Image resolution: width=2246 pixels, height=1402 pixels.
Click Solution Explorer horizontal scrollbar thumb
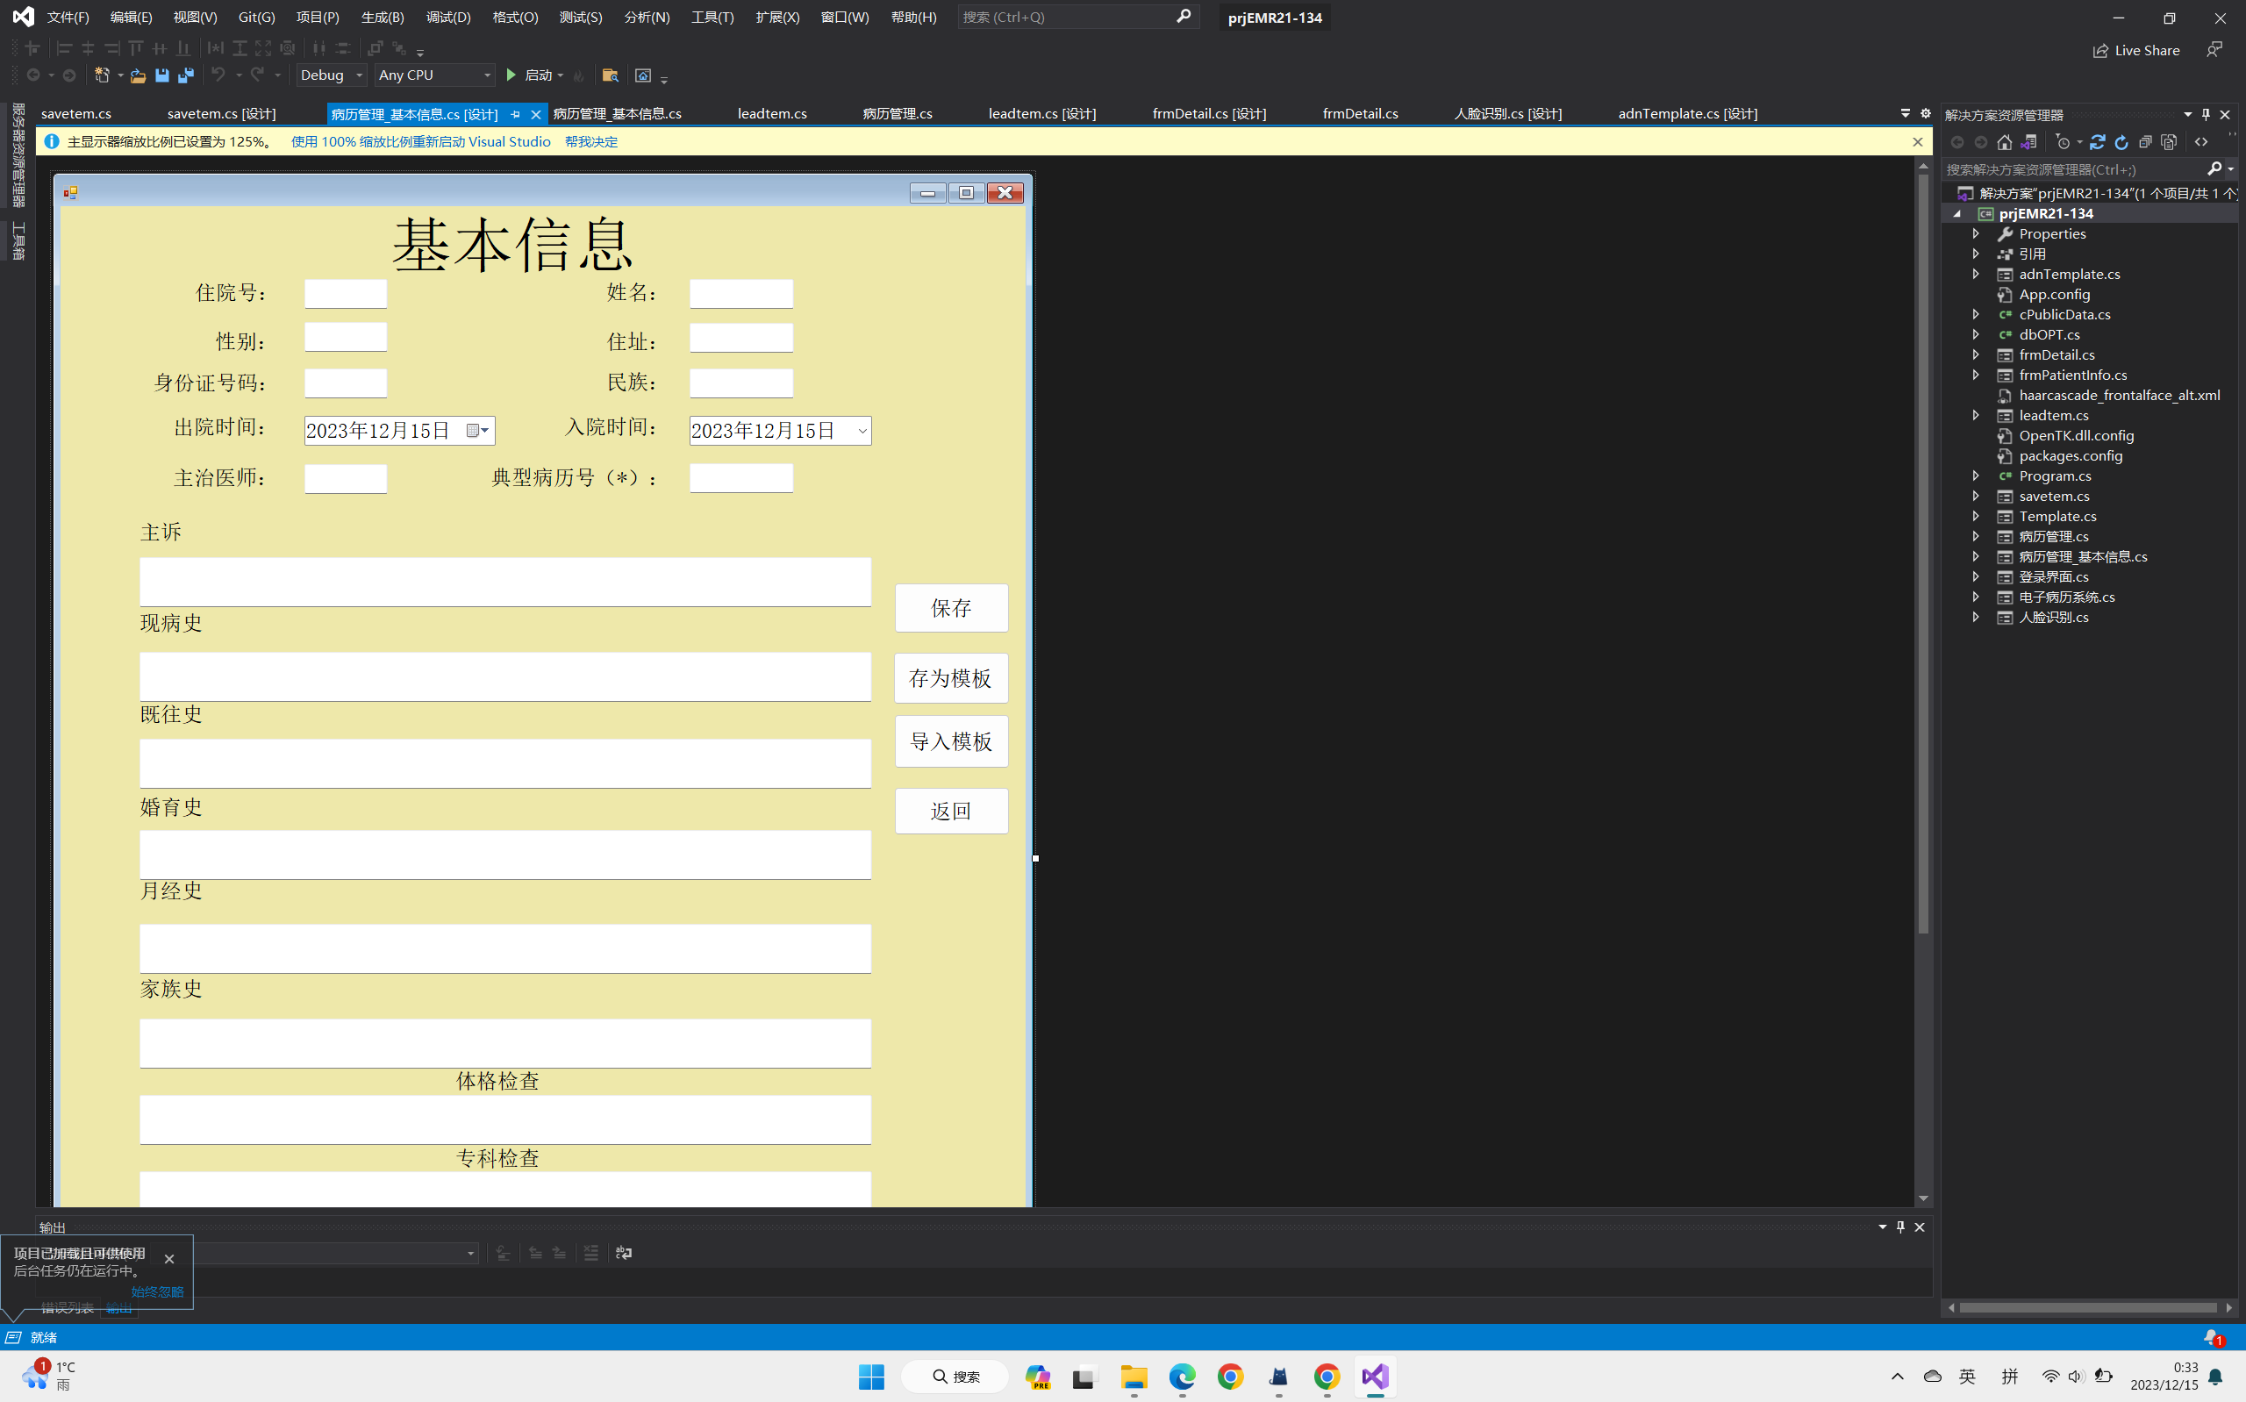(2087, 1308)
